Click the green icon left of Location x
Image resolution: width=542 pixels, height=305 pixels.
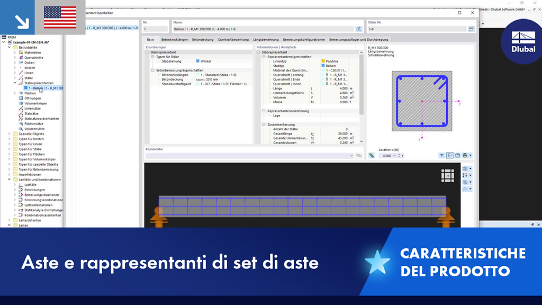click(372, 156)
